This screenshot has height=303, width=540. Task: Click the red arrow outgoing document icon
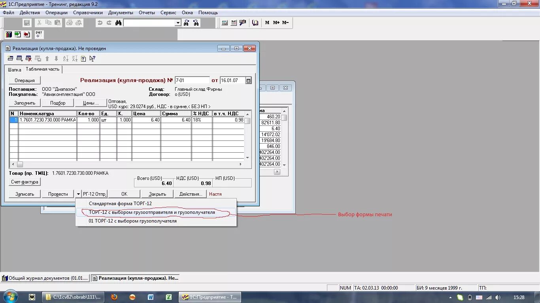click(27, 35)
